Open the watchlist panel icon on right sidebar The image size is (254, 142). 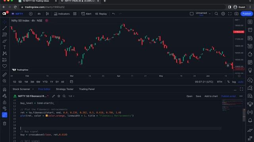tap(250, 22)
